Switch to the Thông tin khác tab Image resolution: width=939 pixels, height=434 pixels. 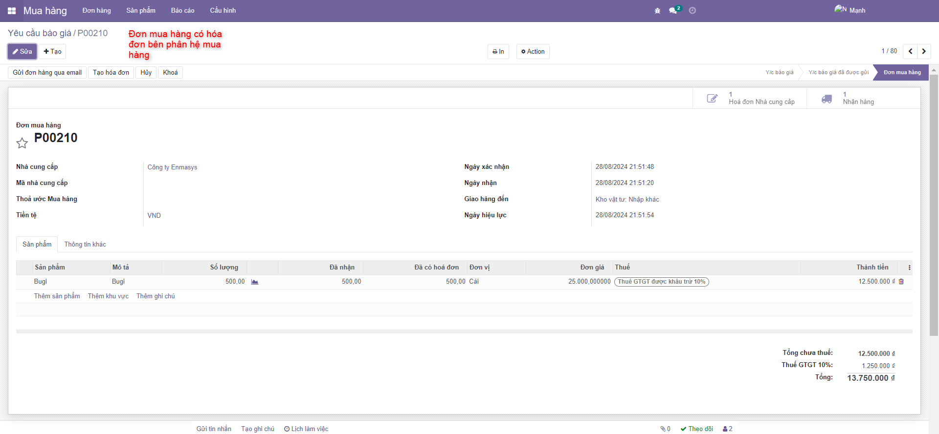[x=85, y=245]
